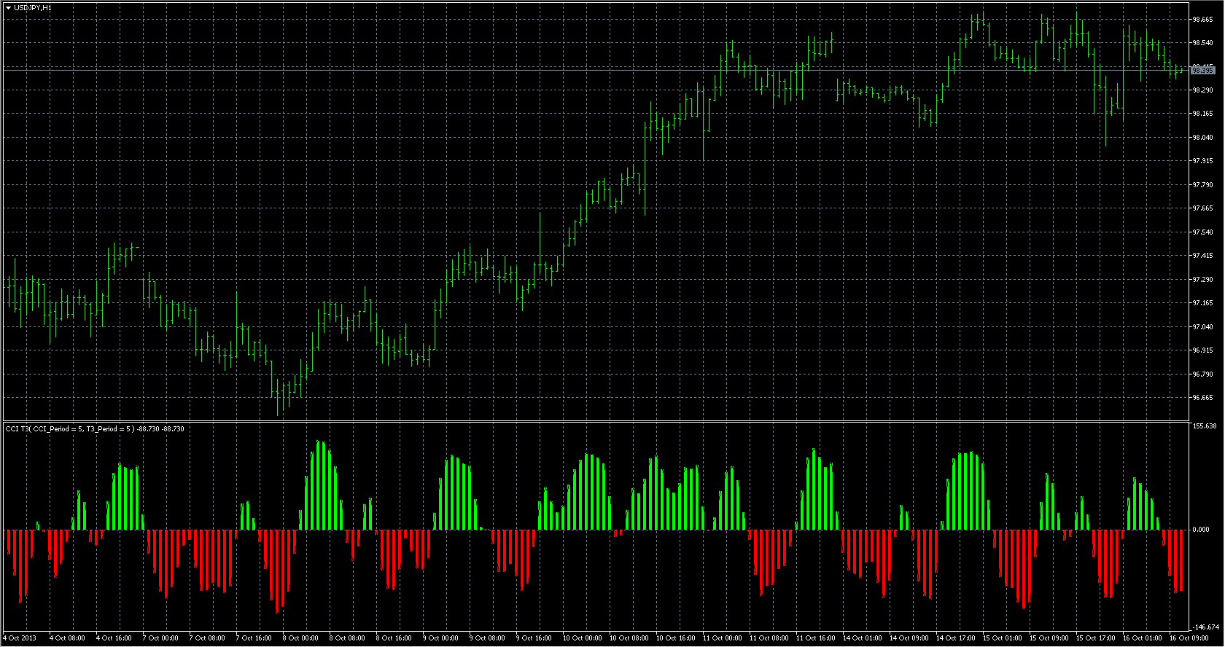Click the 11 Oct 00:00 time label
This screenshot has width=1225, height=647.
coord(722,638)
